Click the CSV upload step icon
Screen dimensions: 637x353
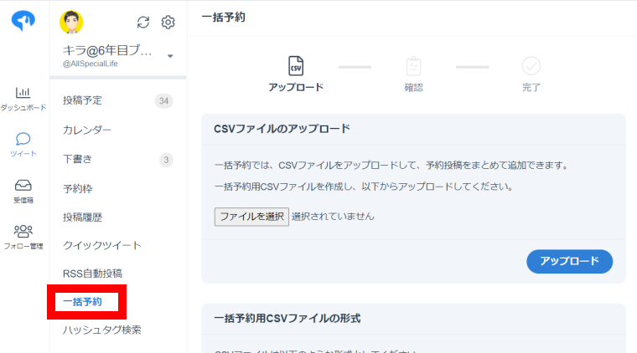(295, 66)
